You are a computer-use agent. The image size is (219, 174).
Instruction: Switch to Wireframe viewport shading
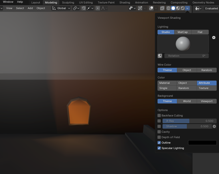point(169,8)
